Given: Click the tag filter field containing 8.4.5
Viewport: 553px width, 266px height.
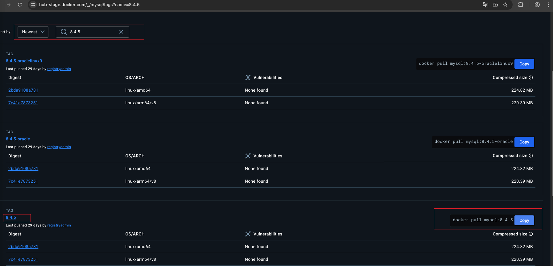Looking at the screenshot, I should pos(93,32).
